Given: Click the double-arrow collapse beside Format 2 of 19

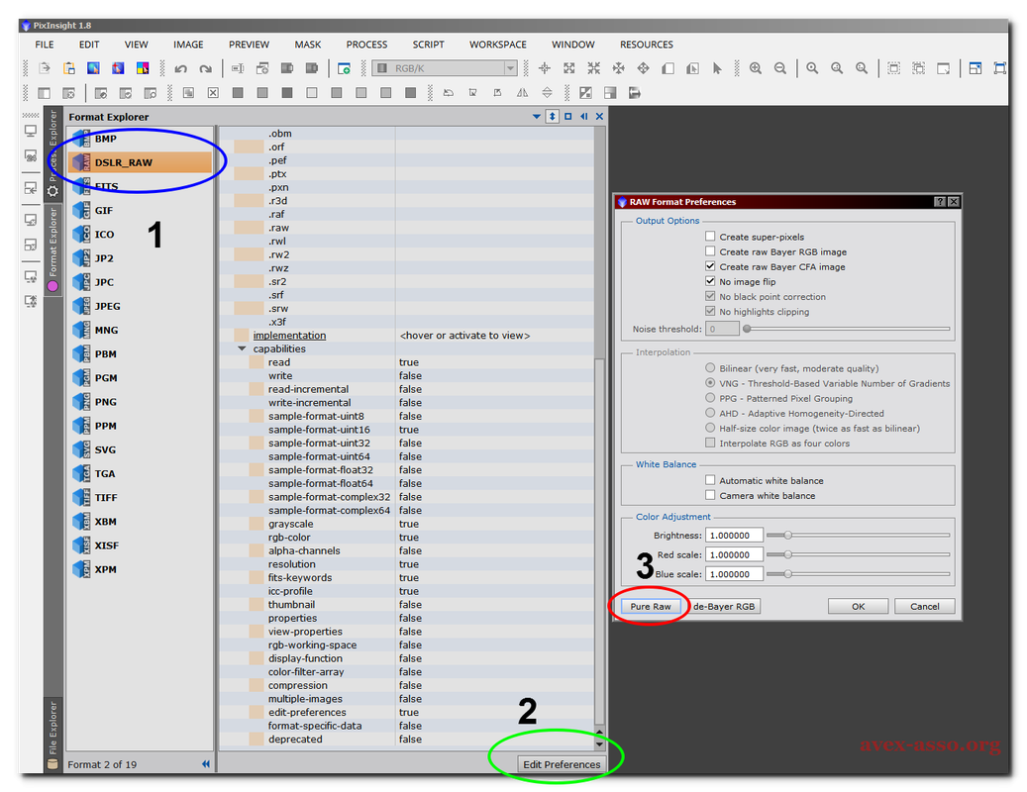Looking at the screenshot, I should [x=206, y=764].
